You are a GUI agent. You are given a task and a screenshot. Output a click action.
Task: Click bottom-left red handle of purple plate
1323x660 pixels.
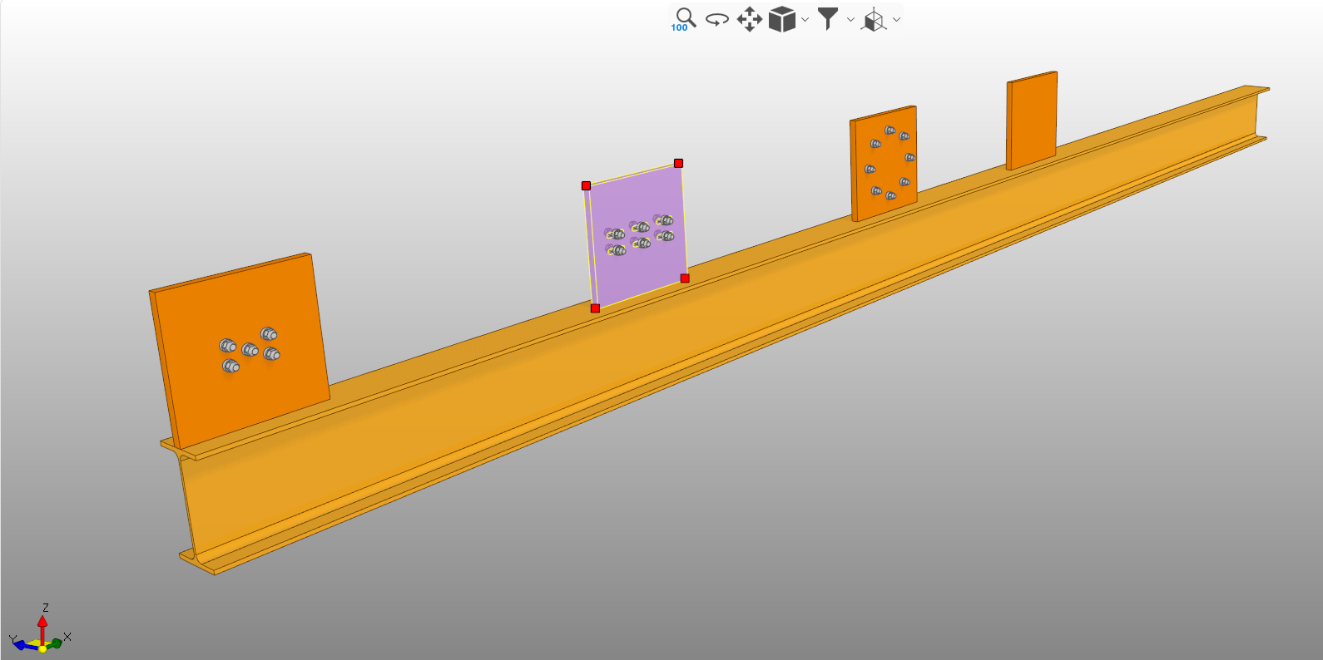pos(595,308)
